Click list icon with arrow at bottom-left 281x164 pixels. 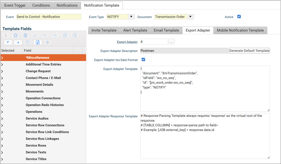[35, 35]
